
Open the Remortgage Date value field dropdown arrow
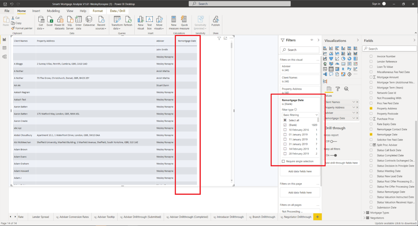pos(354,118)
